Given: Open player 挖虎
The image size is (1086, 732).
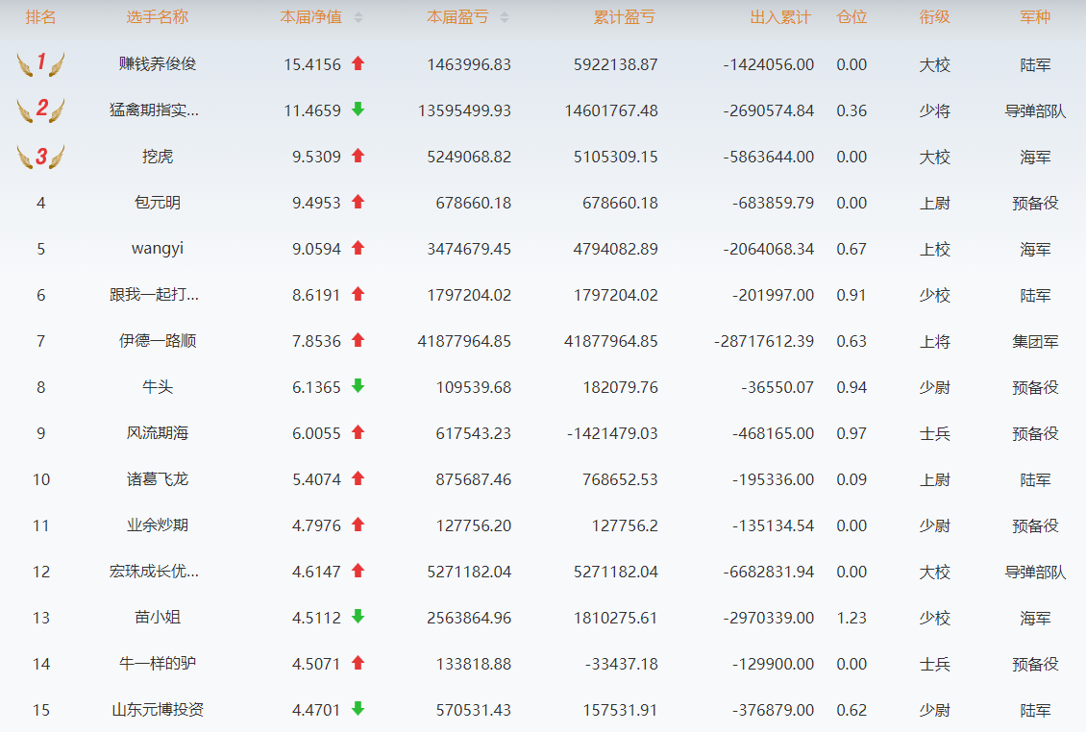Looking at the screenshot, I should [x=158, y=157].
